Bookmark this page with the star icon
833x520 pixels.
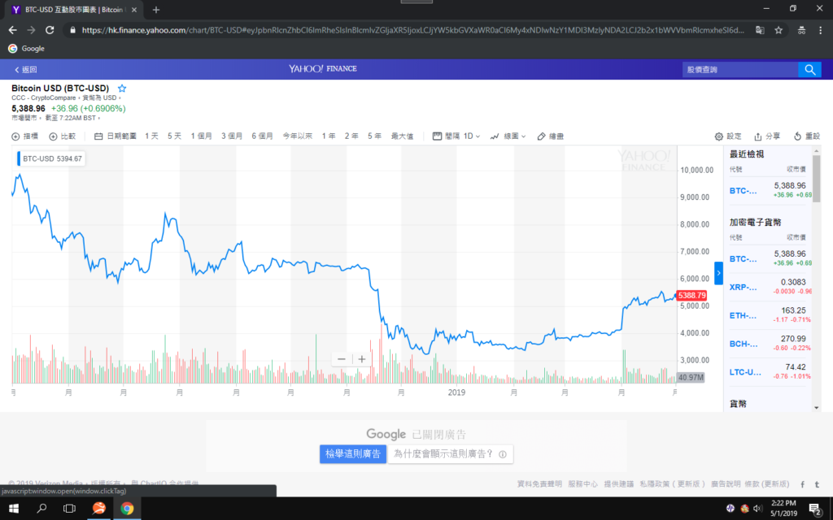click(778, 30)
